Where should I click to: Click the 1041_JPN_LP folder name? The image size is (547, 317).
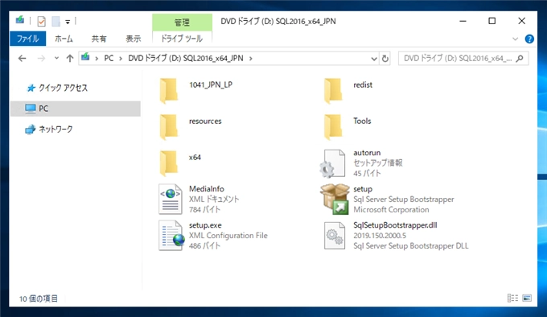211,84
